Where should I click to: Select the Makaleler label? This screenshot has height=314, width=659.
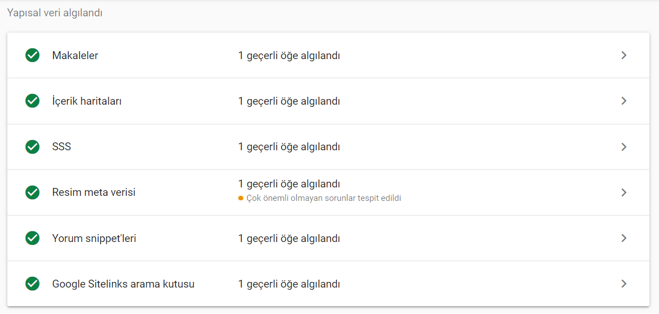[75, 55]
